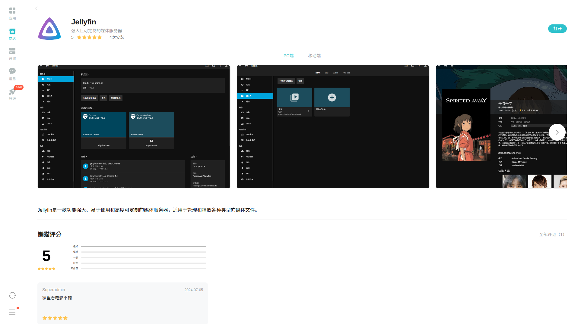Switch to the 移动端 tab
The width and height of the screenshot is (578, 324).
pyautogui.click(x=314, y=56)
